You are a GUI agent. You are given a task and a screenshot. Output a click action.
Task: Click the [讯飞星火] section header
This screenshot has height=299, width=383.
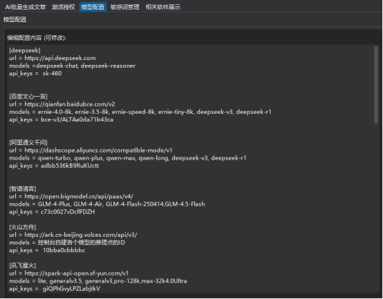coord(23,266)
